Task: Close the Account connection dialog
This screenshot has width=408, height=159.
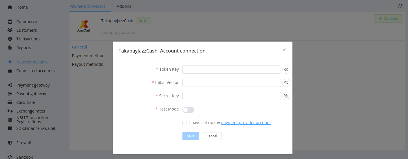Action: [284, 50]
